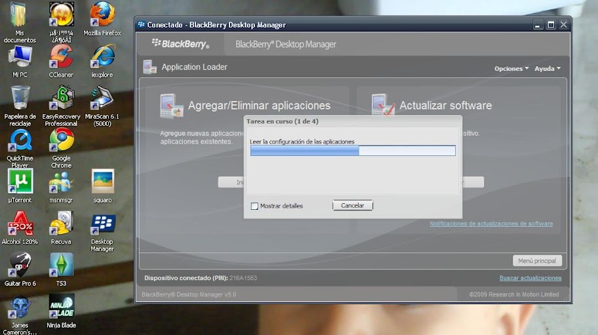Click the Application Loader header icon
The width and height of the screenshot is (598, 335).
(x=150, y=67)
